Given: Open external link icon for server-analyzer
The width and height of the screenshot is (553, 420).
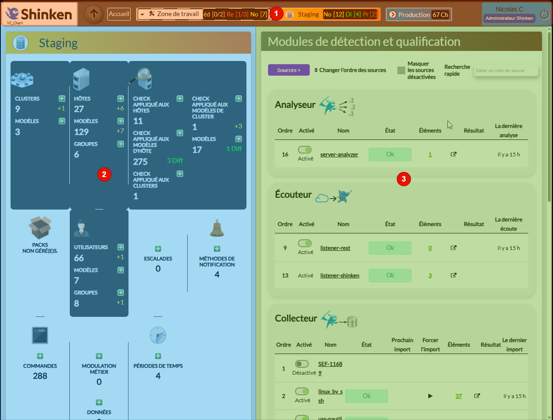Looking at the screenshot, I should point(453,155).
